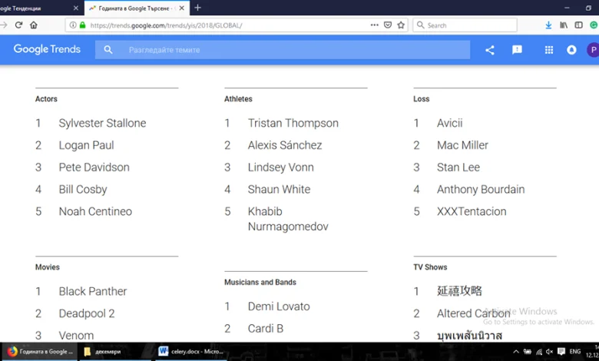Screen dimensions: 599x361
Task: Click Altered Carbon entry
Action: pos(474,313)
